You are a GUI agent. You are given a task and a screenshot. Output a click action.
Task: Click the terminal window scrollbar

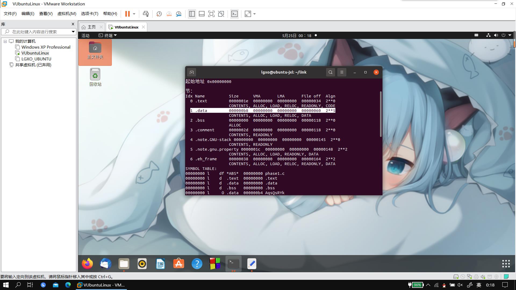click(381, 114)
